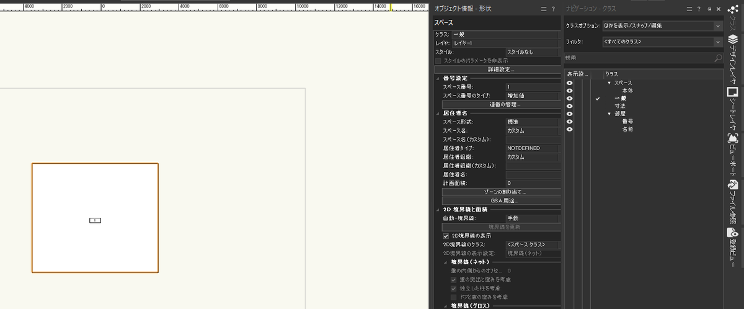Select the 寸法 class row
744x309 pixels.
coord(619,106)
